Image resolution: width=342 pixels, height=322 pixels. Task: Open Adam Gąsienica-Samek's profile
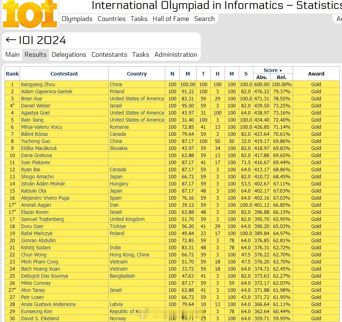tap(47, 91)
